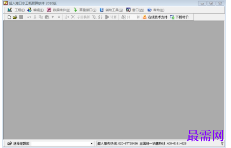Image resolution: width=231 pixels, height=148 pixels.
Task: Click the 编辑 menu colorful icon
Action: click(x=29, y=10)
